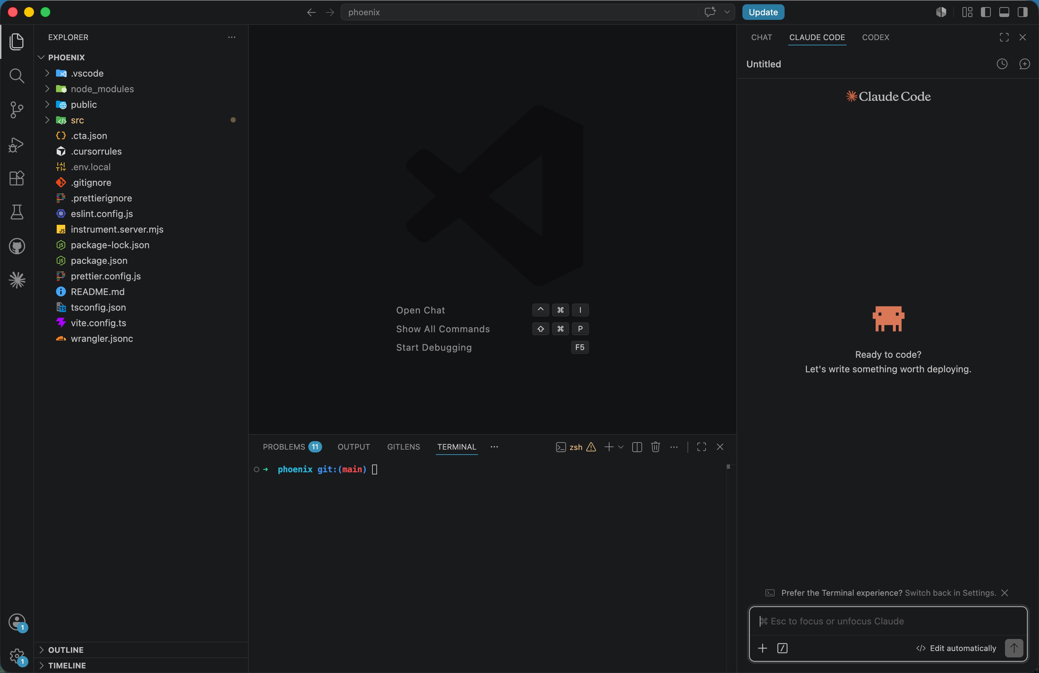This screenshot has width=1039, height=673.
Task: Dismiss the Terminal experience notice
Action: click(x=1004, y=593)
